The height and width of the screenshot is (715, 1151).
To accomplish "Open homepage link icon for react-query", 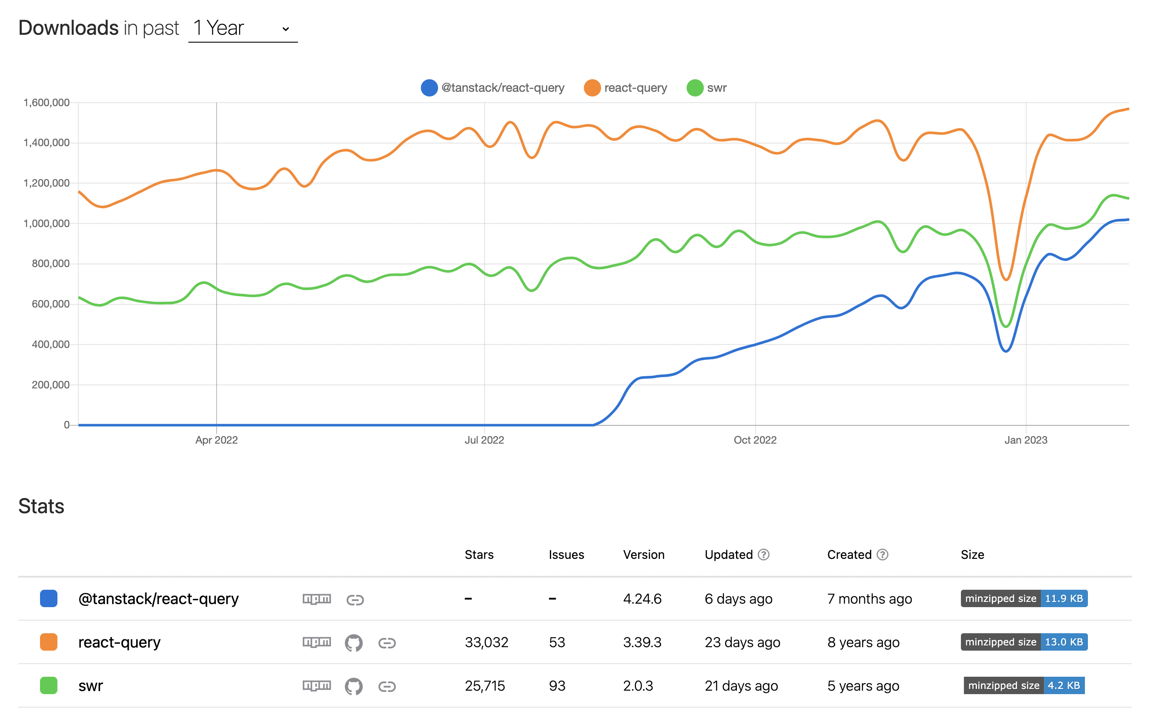I will (x=387, y=643).
